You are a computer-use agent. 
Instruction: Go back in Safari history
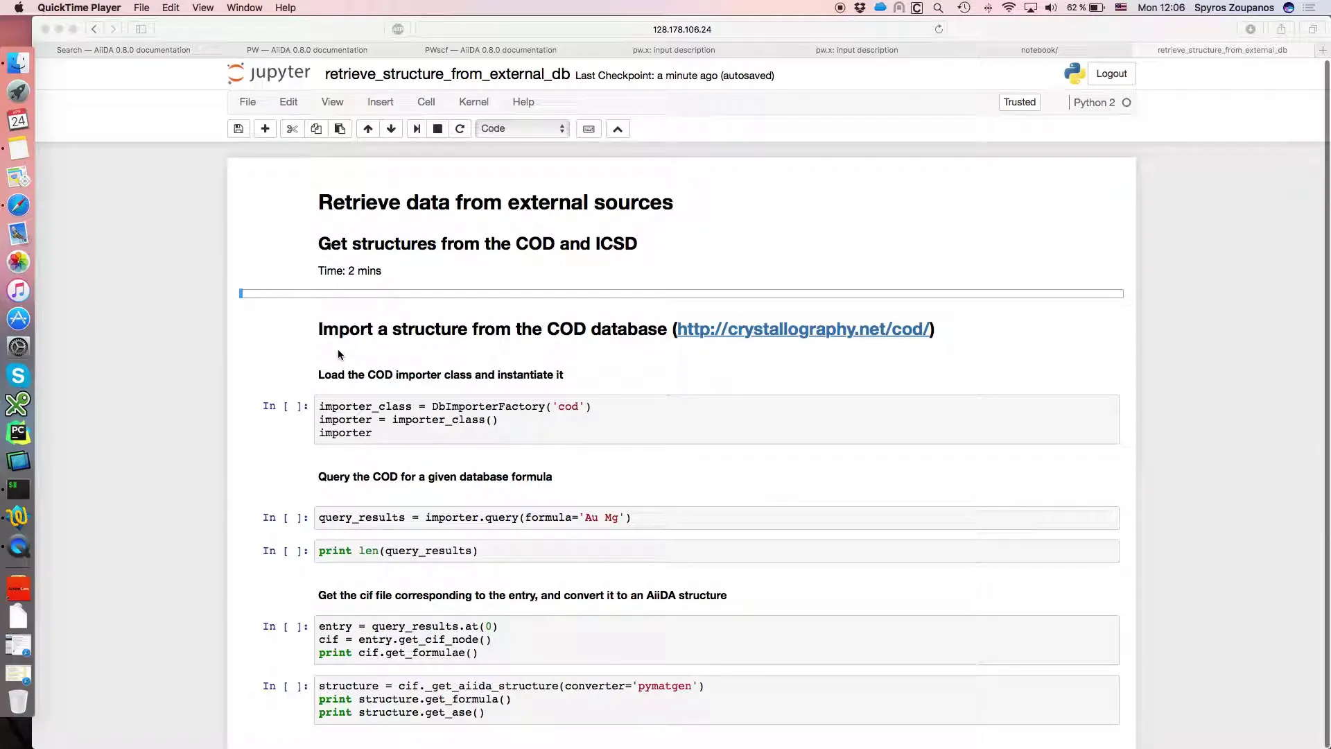[94, 29]
